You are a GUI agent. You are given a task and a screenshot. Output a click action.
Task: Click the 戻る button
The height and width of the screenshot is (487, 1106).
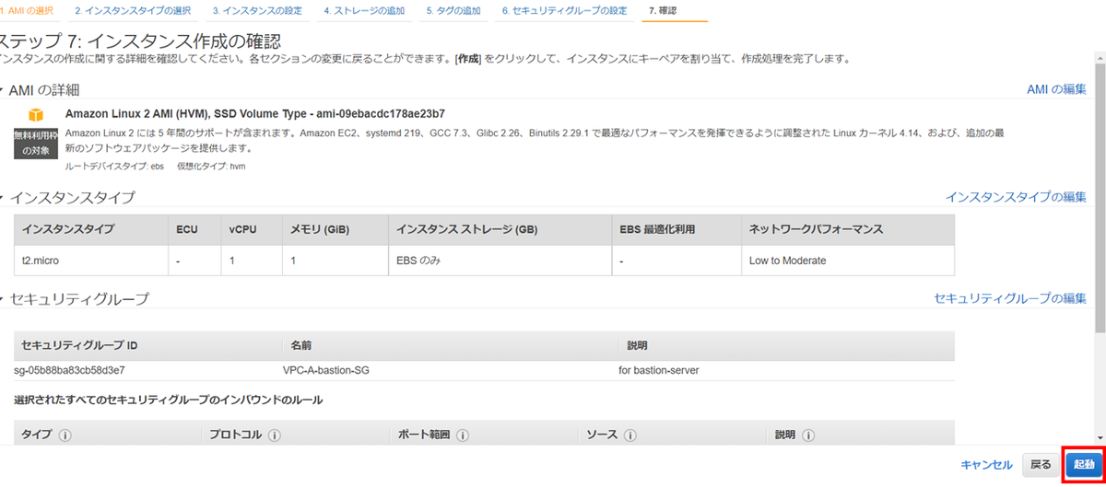[x=1041, y=465]
